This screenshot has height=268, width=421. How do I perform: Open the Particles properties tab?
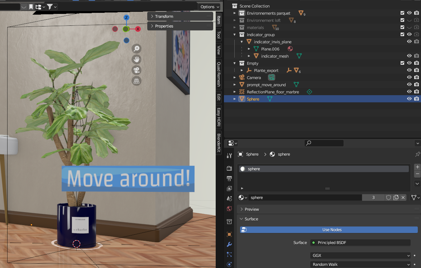(x=229, y=254)
